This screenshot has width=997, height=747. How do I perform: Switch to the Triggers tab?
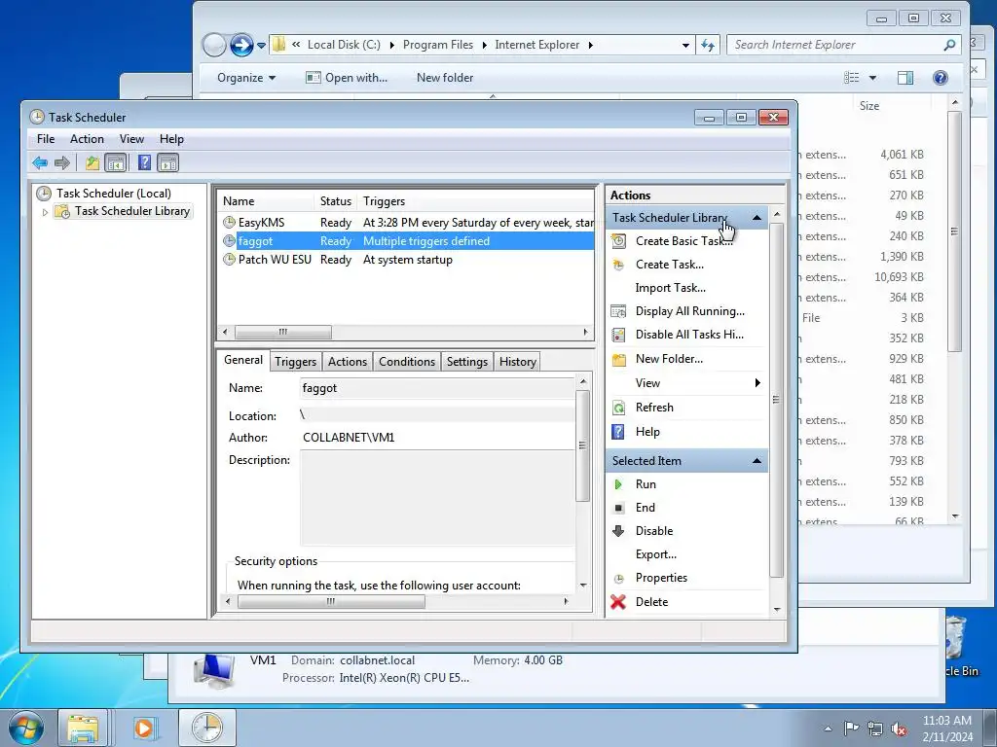point(295,362)
